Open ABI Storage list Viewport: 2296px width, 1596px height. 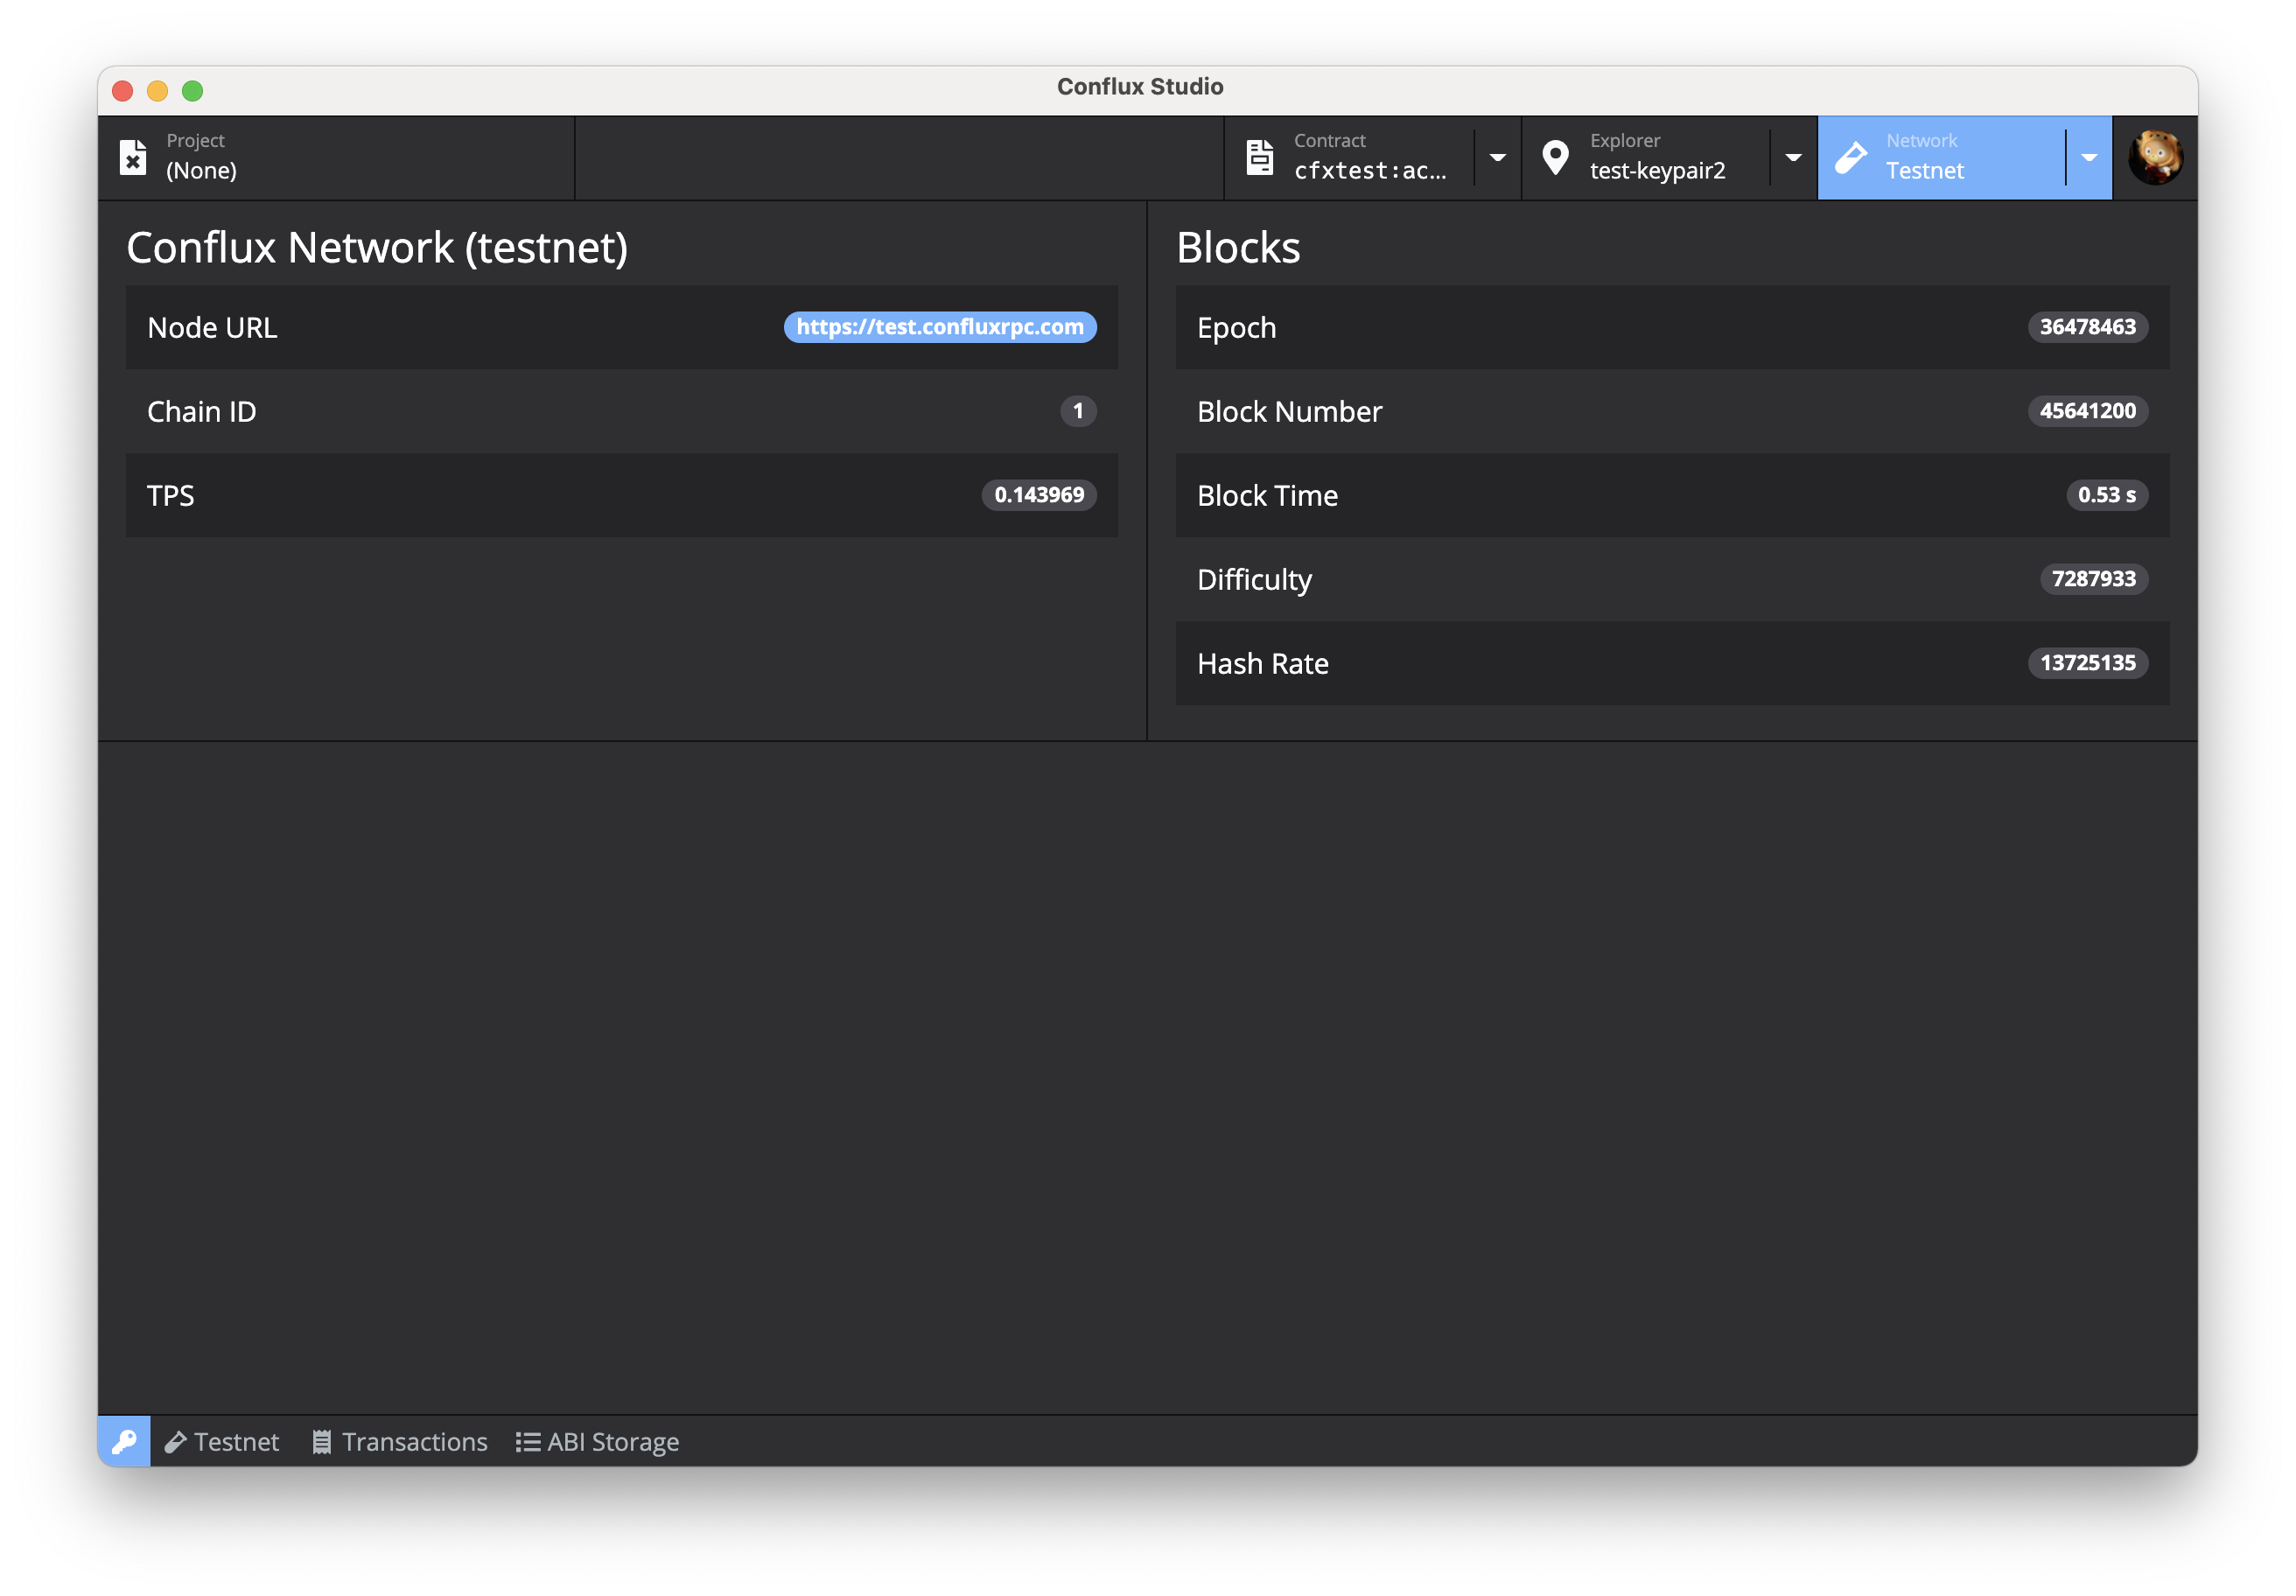(x=598, y=1441)
